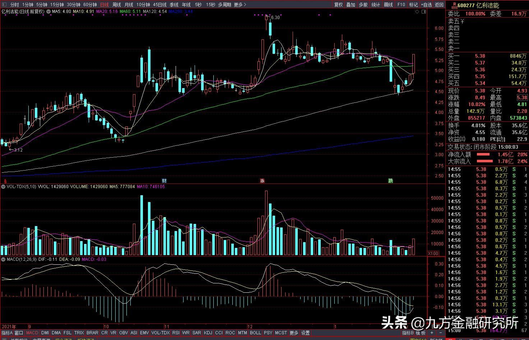Click the 指标B button
This screenshot has width=529, height=340.
408,333
